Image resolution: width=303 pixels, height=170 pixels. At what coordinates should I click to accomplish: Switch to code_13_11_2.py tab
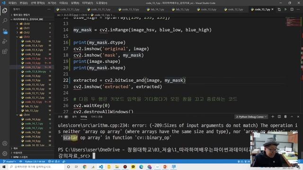[x=68, y=9]
